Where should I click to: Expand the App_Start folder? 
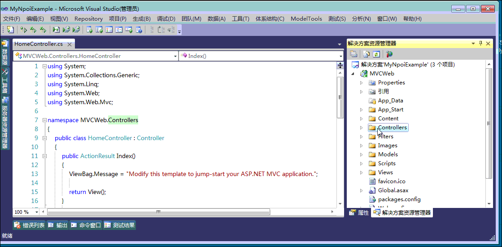click(x=362, y=110)
